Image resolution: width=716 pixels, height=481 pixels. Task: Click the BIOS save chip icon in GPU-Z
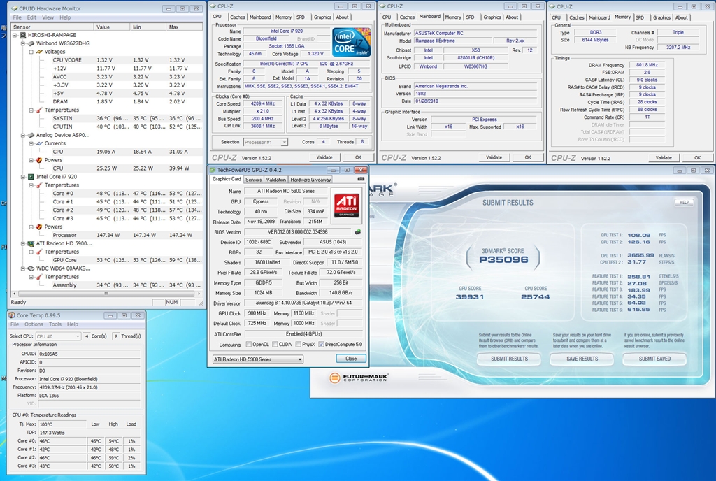pos(358,231)
